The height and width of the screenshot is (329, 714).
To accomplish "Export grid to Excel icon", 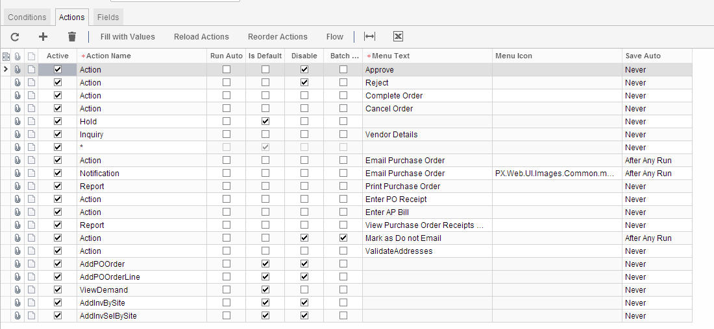I will 399,37.
